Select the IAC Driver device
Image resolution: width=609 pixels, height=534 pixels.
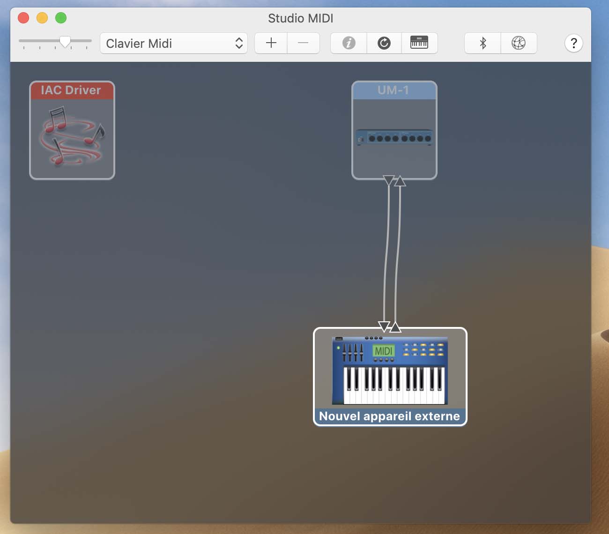(72, 130)
